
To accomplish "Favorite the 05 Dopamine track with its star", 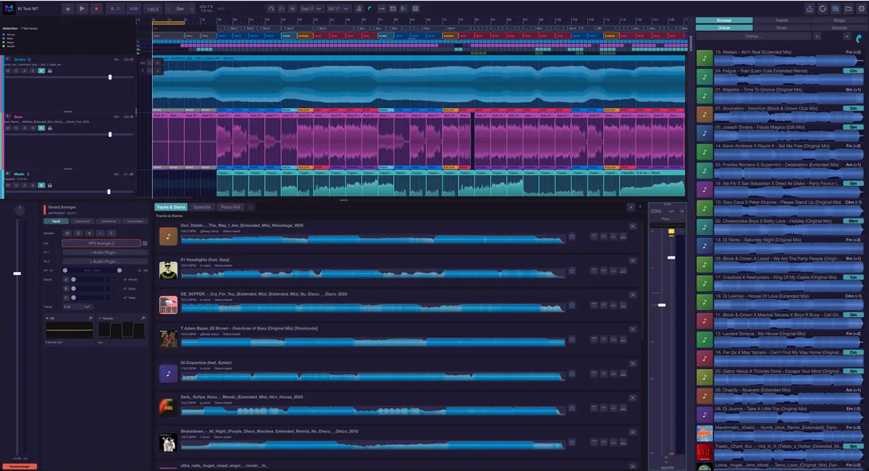I will point(571,374).
